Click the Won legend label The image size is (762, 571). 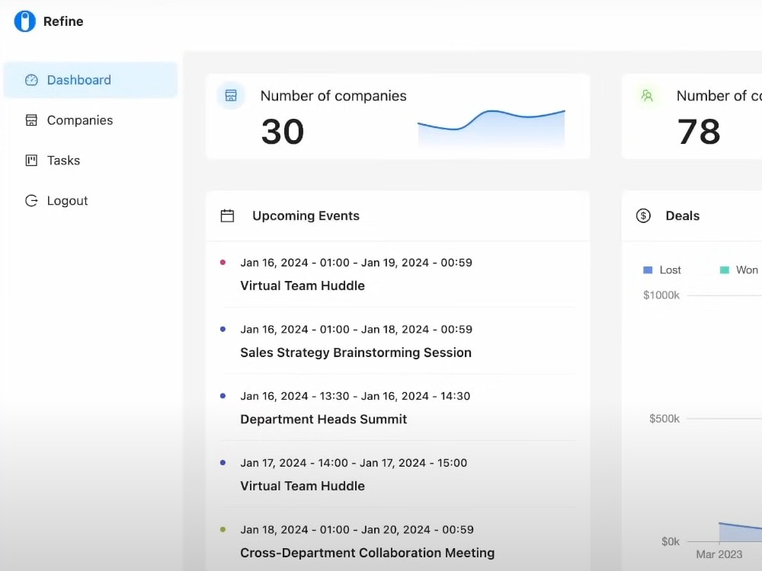point(747,270)
